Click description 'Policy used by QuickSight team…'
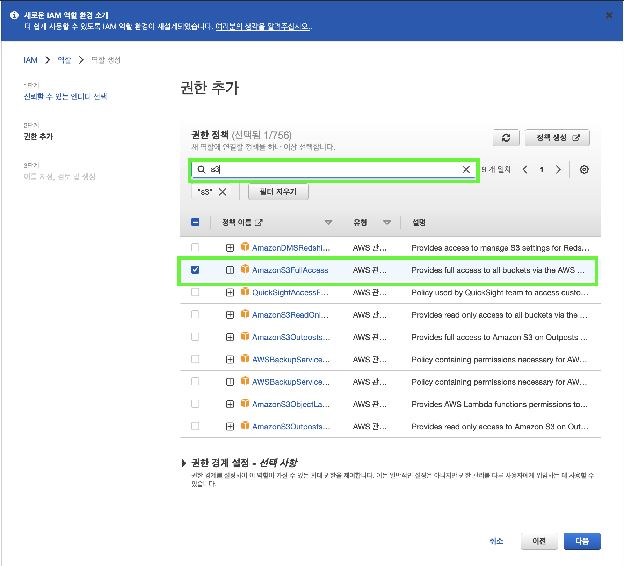The width and height of the screenshot is (624, 566). pos(500,292)
